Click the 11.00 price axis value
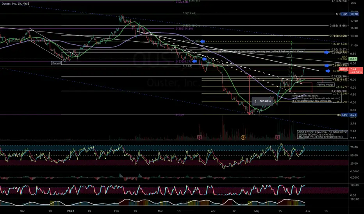The image size is (364, 214). pyautogui.click(x=354, y=46)
